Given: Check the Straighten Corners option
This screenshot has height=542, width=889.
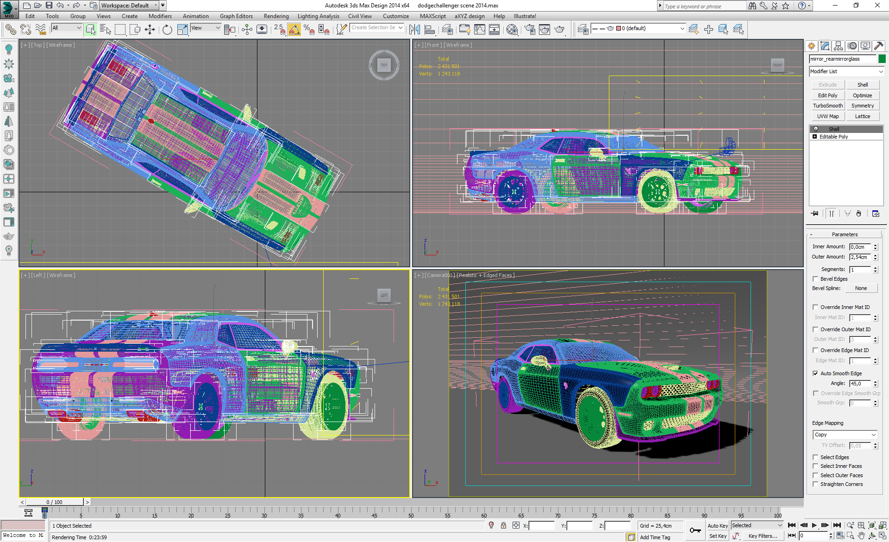Looking at the screenshot, I should pos(816,484).
